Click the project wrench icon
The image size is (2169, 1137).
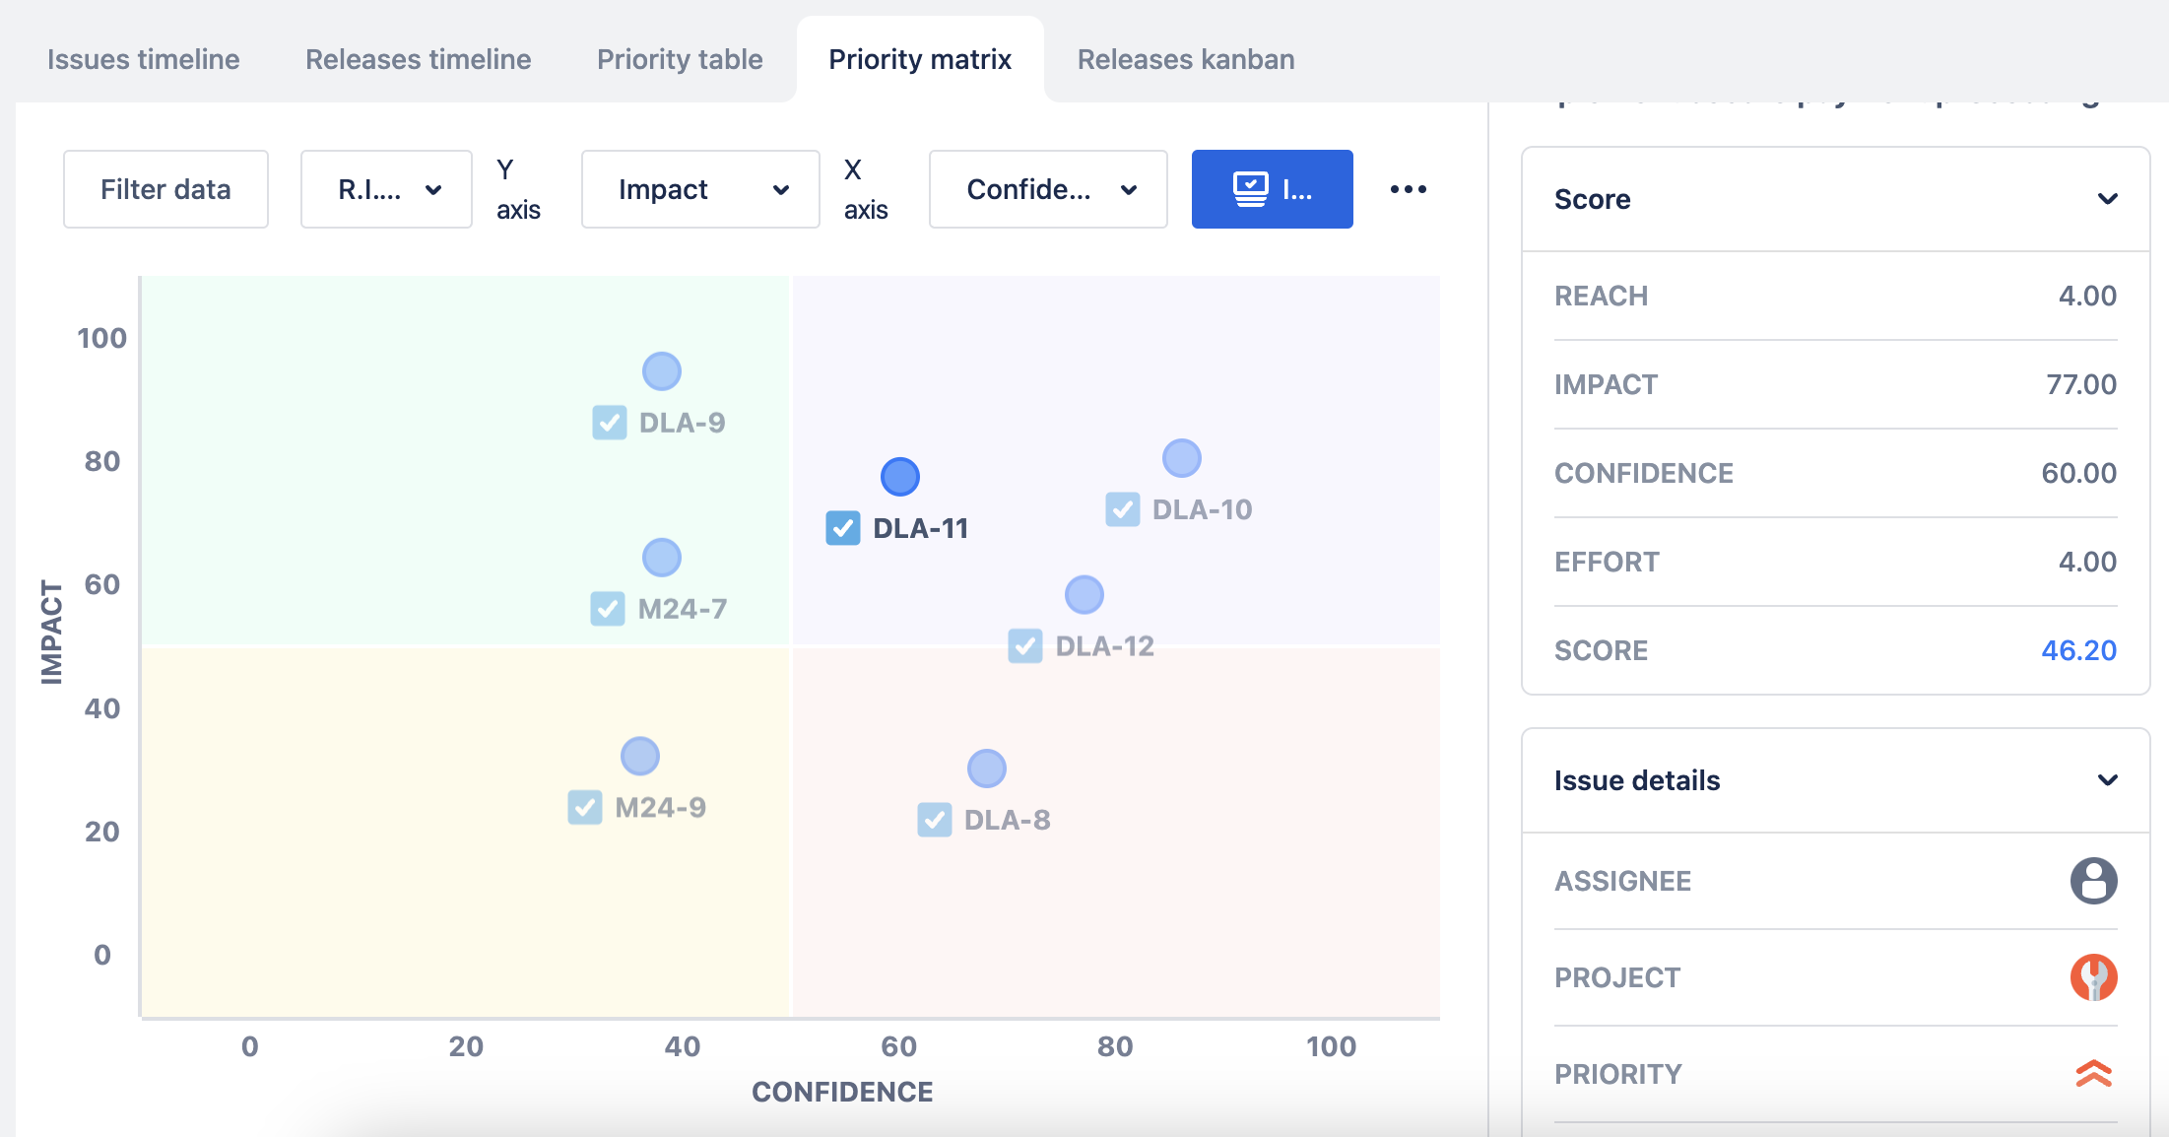2093,977
